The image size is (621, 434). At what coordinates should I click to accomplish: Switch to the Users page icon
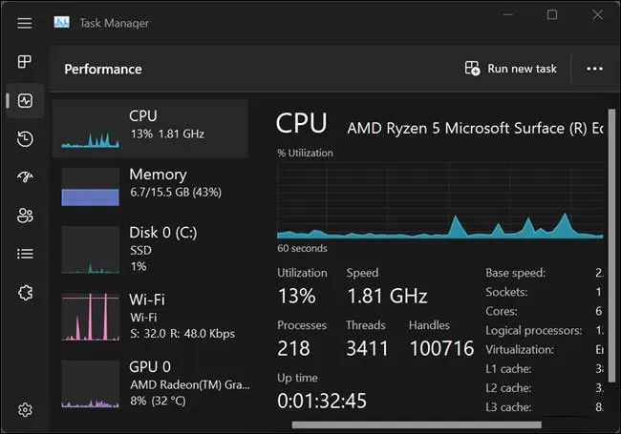point(25,216)
